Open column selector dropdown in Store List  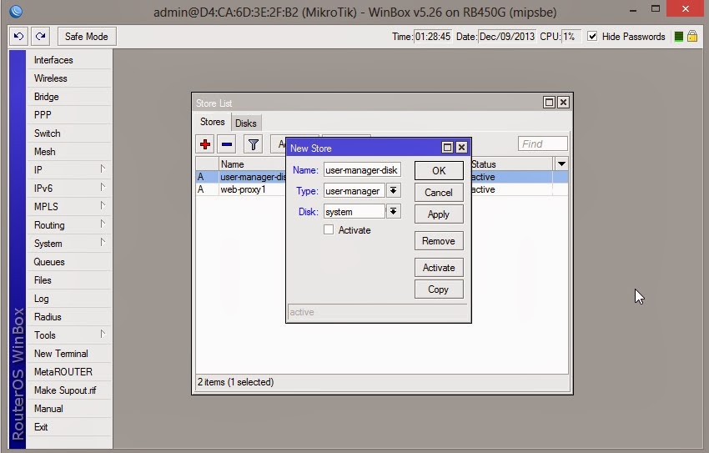tap(561, 164)
